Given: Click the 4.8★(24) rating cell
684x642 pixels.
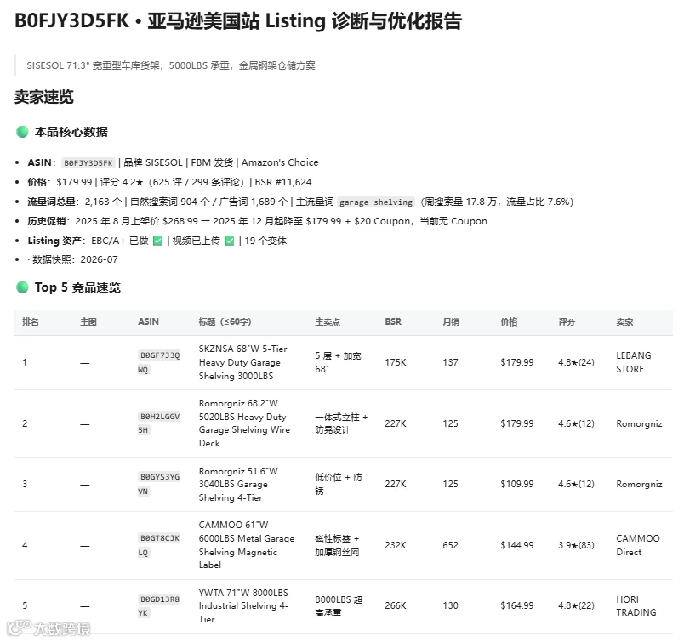Looking at the screenshot, I should tap(576, 362).
